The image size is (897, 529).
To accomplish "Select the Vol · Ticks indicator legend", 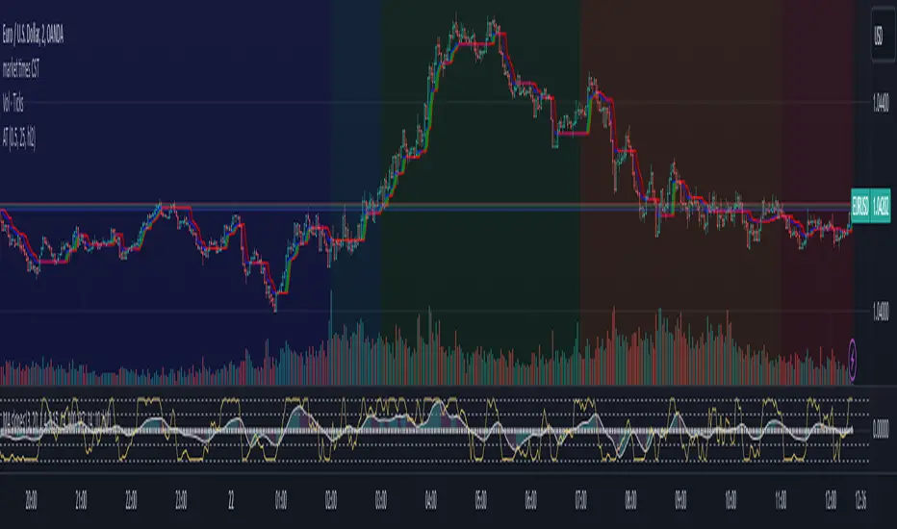I will (13, 104).
